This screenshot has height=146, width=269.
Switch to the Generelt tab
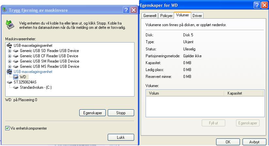click(150, 16)
